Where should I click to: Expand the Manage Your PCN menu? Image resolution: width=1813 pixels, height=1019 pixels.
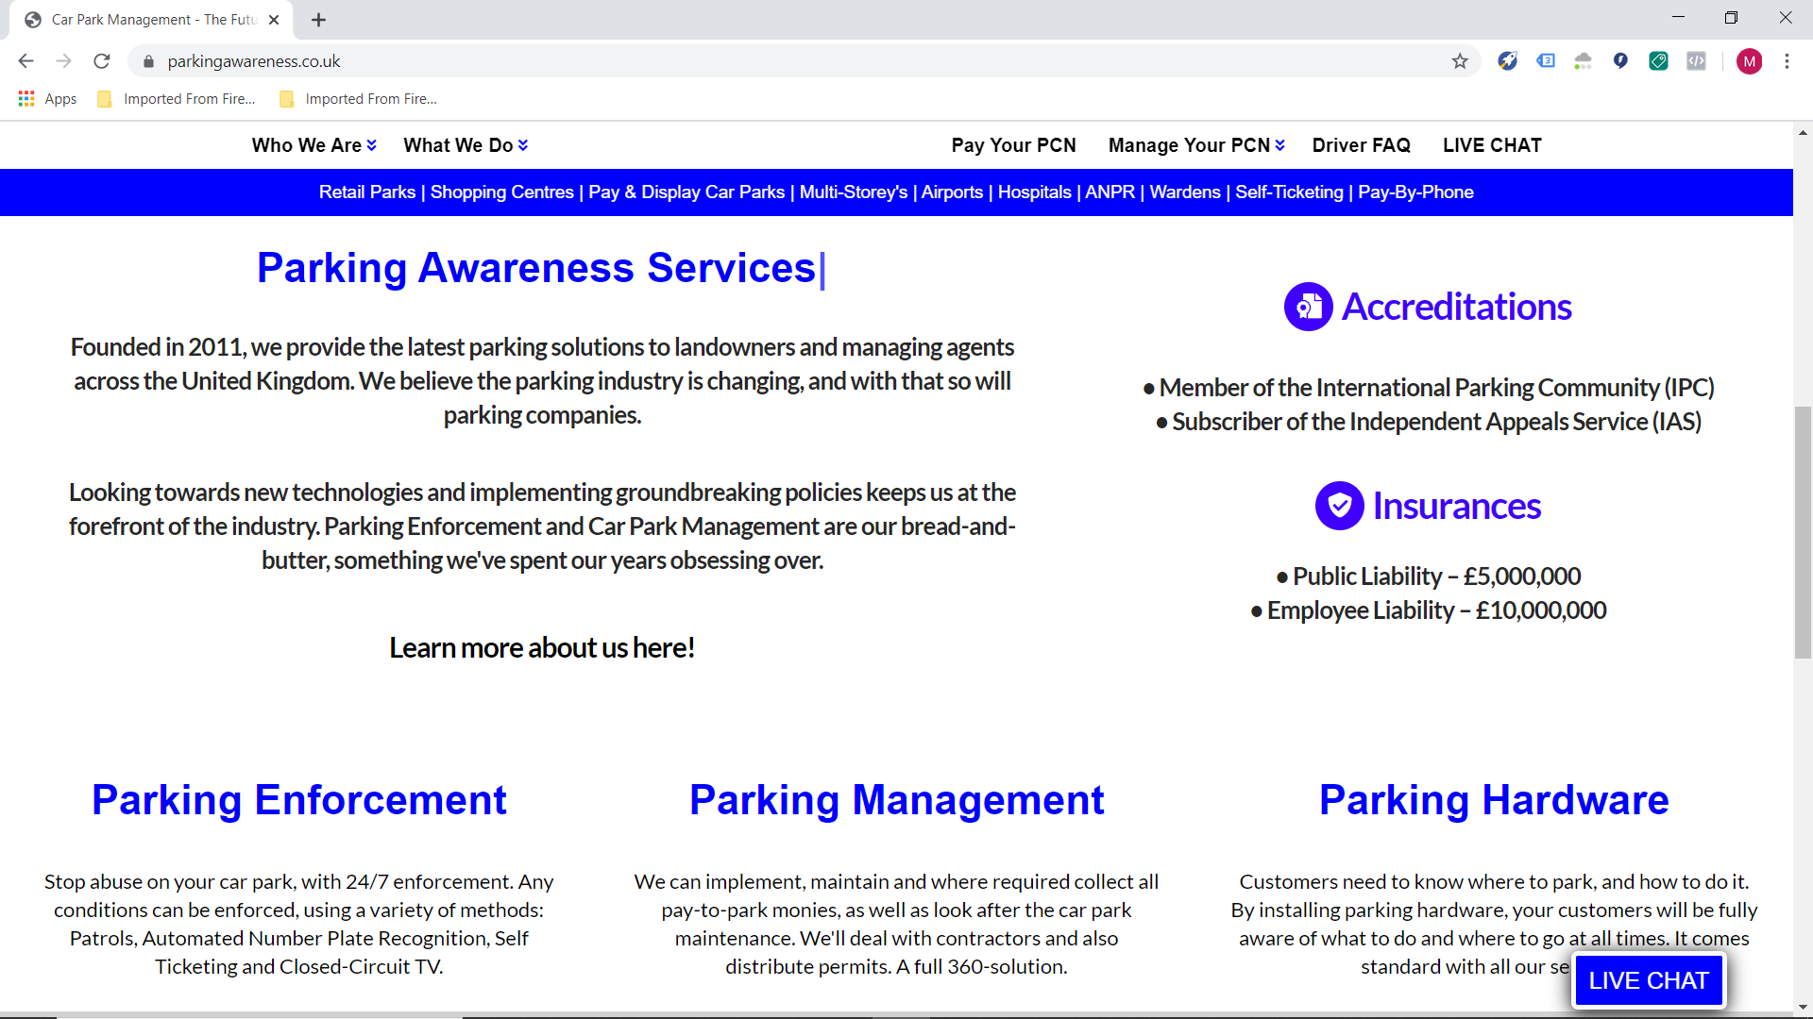click(x=1196, y=145)
